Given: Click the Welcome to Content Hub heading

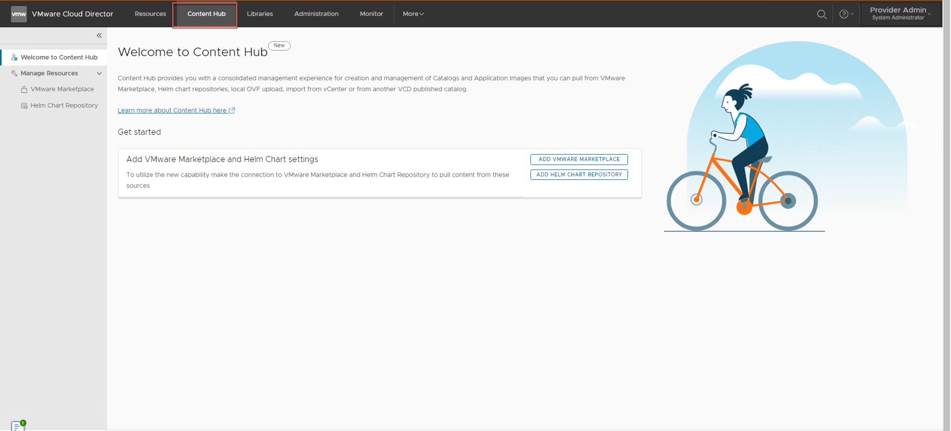Looking at the screenshot, I should tap(193, 52).
